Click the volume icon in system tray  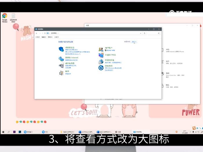click(x=196, y=132)
